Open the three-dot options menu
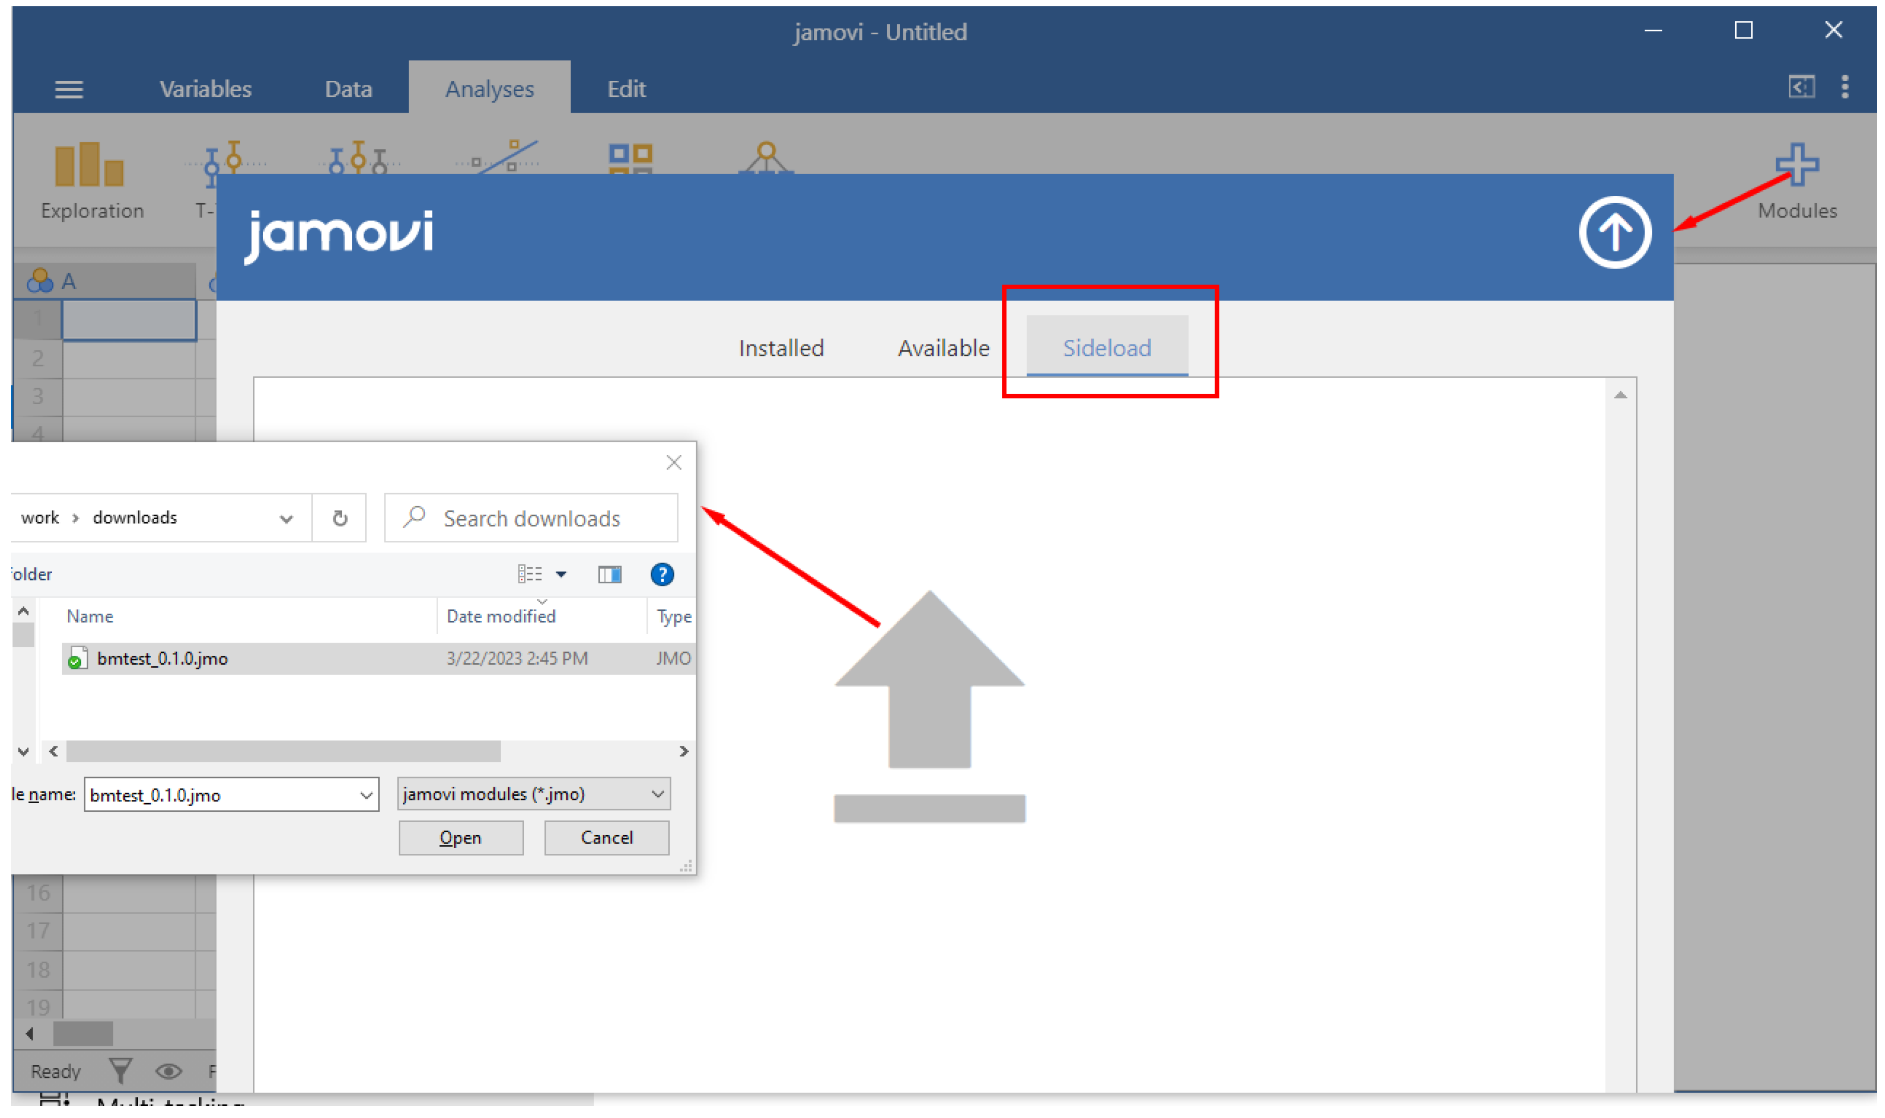The width and height of the screenshot is (1885, 1118). pos(1845,88)
